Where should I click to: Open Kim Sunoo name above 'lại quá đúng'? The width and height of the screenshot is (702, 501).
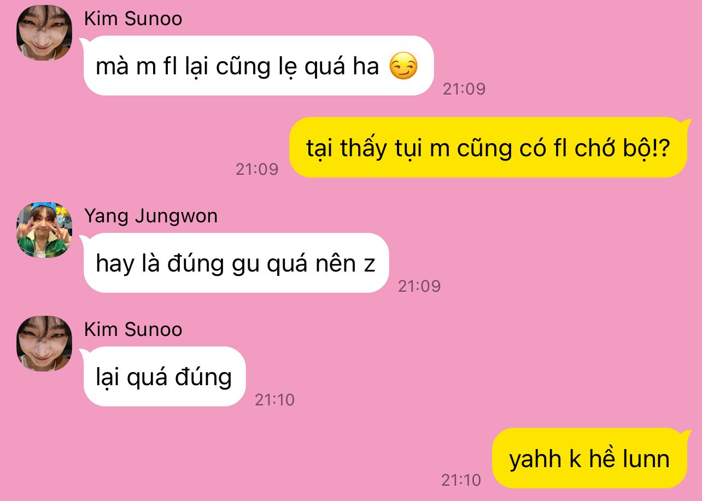tap(133, 329)
